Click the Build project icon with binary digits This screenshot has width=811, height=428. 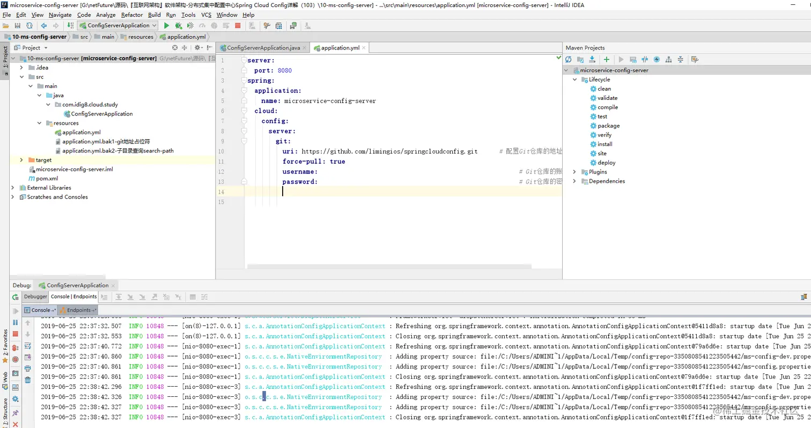[x=70, y=25]
